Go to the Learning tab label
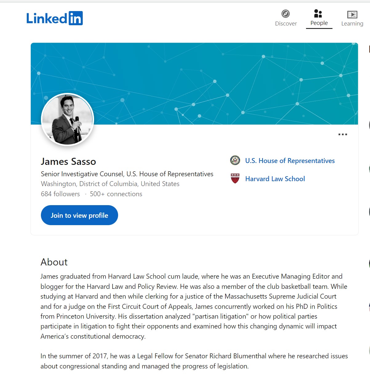Screen dimensions: 370x374 coord(352,24)
